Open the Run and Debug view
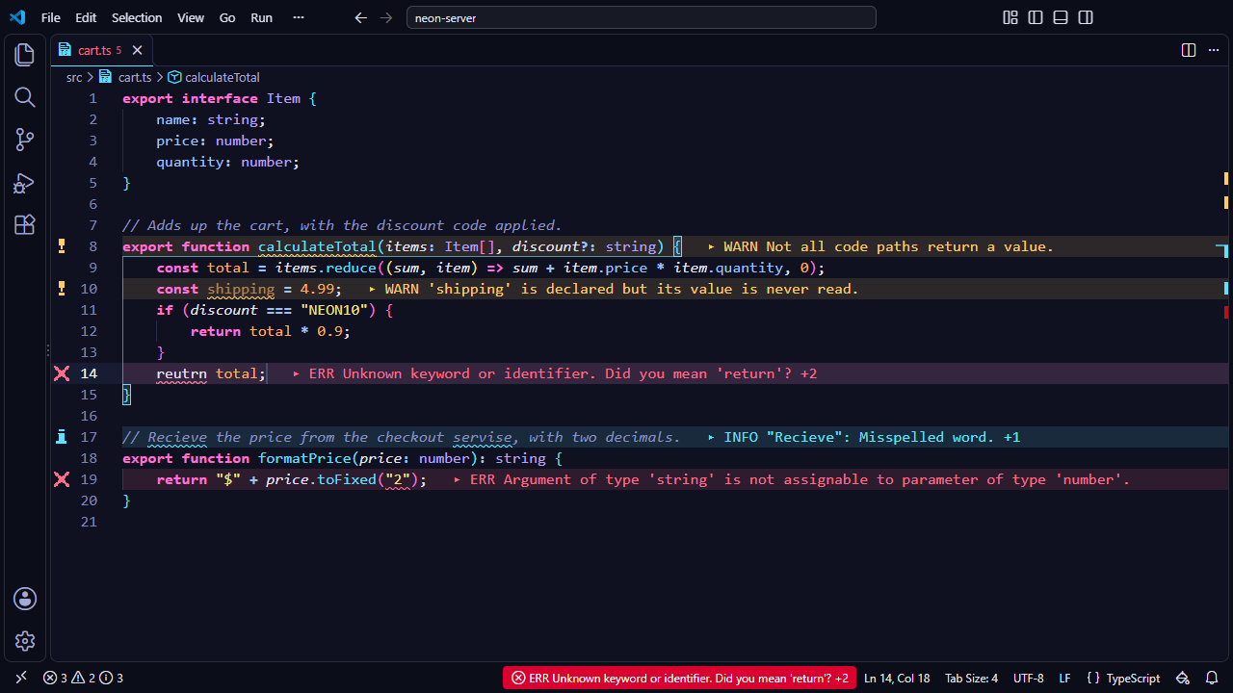 tap(25, 182)
